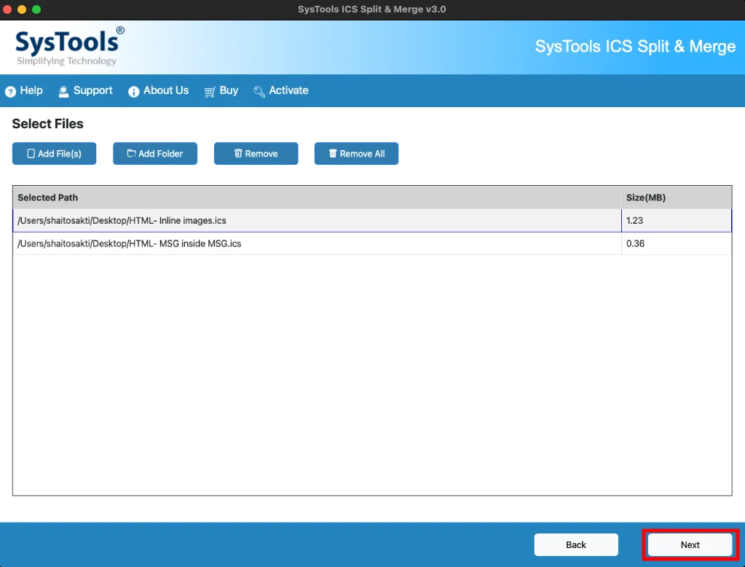Viewport: 745px width, 567px height.
Task: Open the About Us menu item
Action: pyautogui.click(x=158, y=91)
